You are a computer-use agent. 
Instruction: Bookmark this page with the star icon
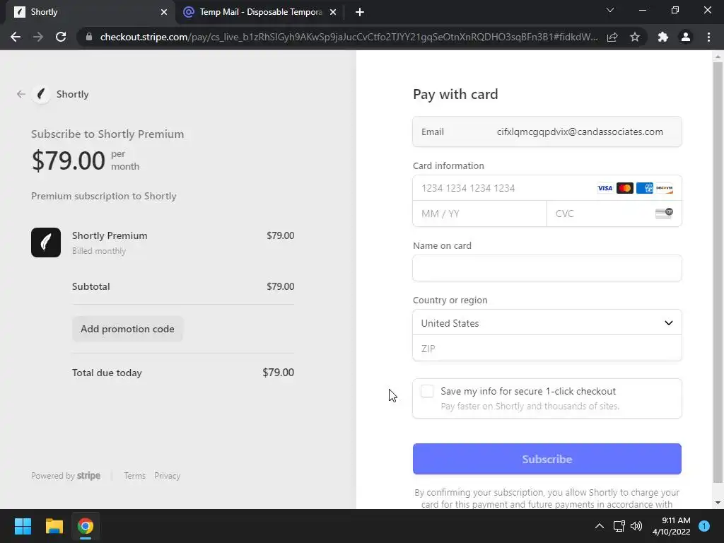pyautogui.click(x=635, y=37)
